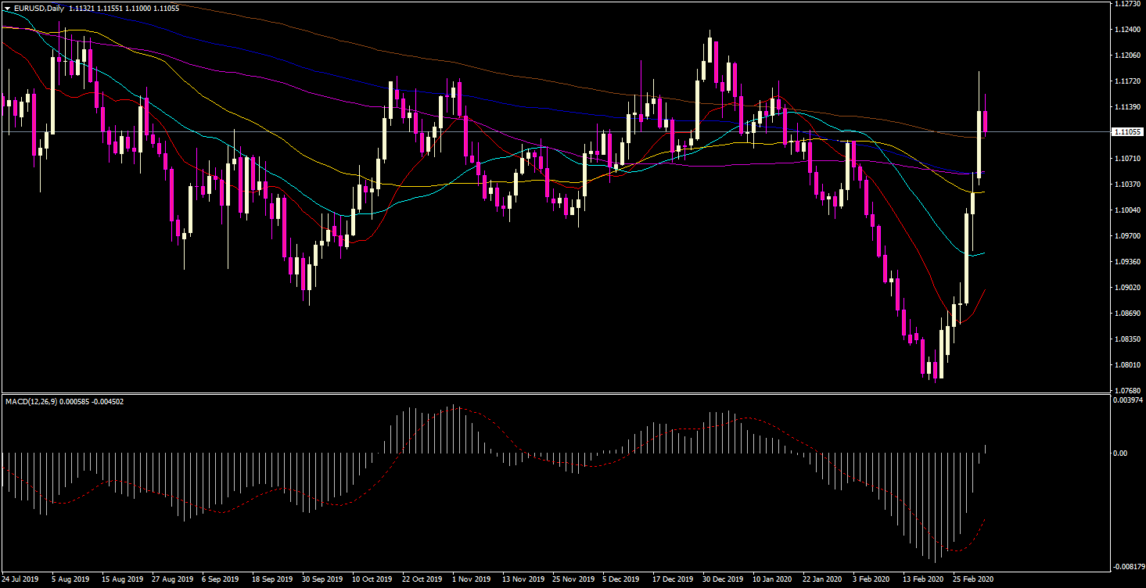
Task: Click the 22 Oct 2019 date label
Action: point(422,580)
